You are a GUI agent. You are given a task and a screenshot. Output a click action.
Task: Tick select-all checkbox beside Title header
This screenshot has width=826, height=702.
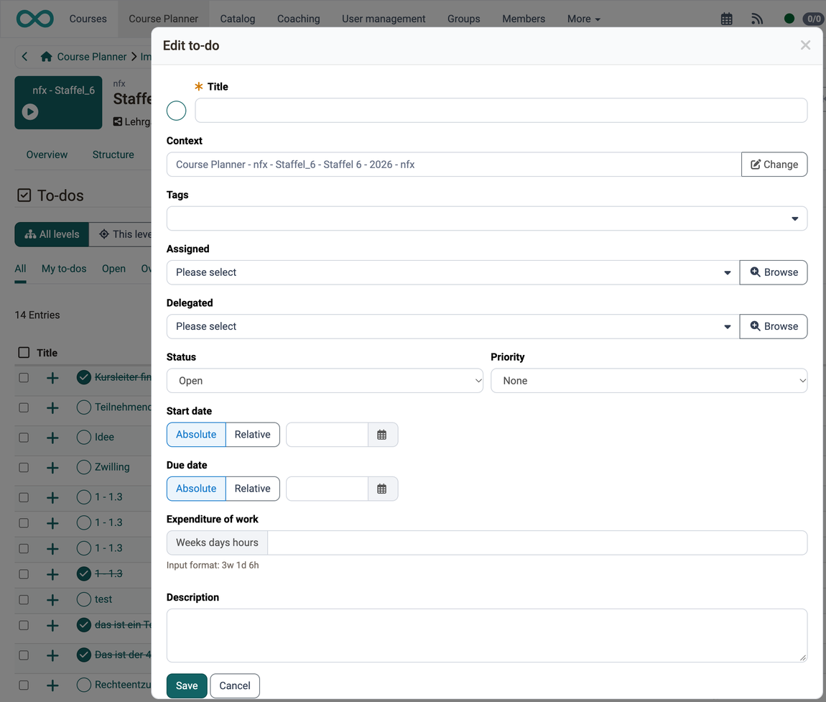click(x=24, y=353)
